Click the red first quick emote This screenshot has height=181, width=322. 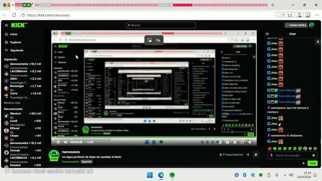click(270, 149)
